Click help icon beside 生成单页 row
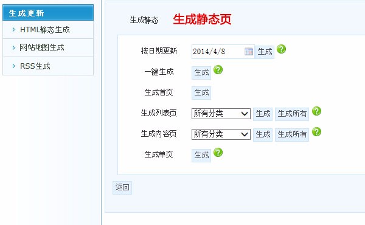Image resolution: width=365 pixels, height=225 pixels. (x=218, y=153)
